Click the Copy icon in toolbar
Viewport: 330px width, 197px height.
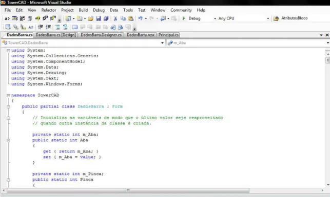click(123, 18)
